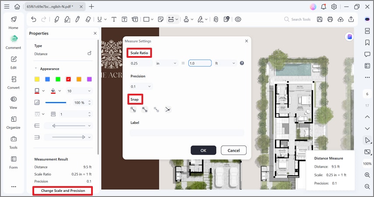Open the 'in' unit dropdown
Image resolution: width=374 pixels, height=197 pixels.
166,63
